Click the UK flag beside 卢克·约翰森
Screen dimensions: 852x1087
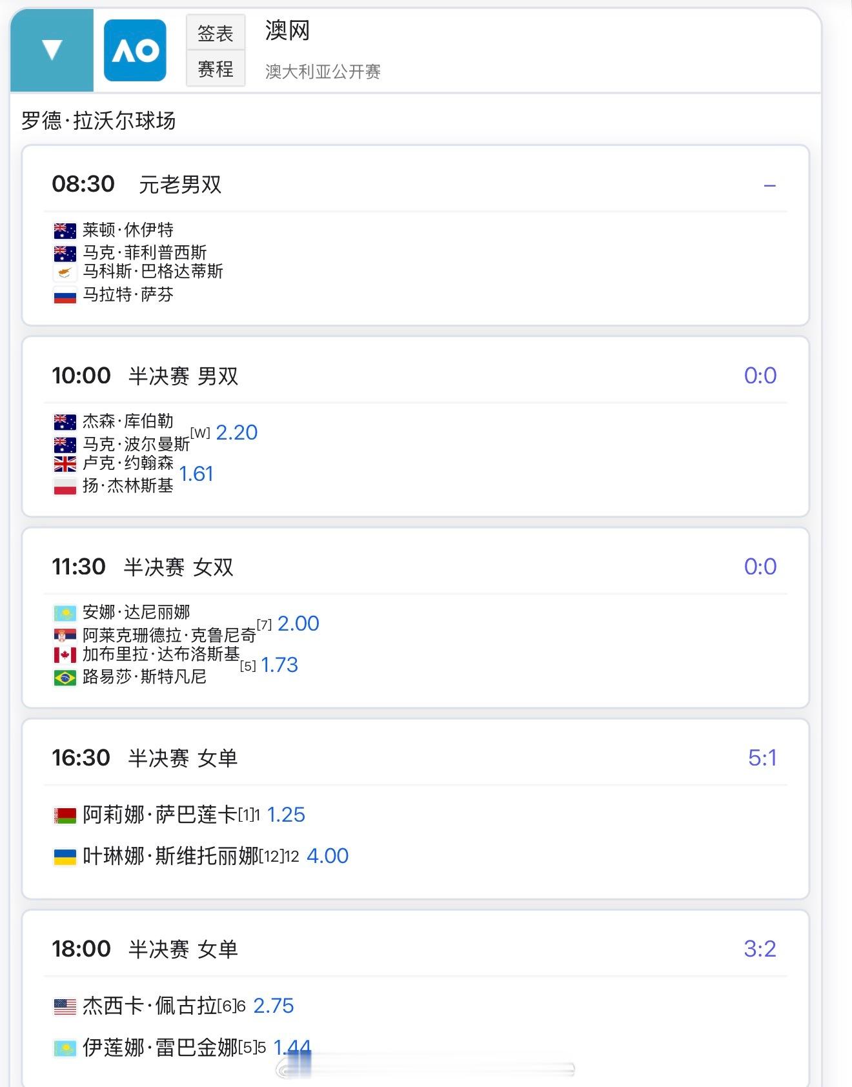pos(65,463)
